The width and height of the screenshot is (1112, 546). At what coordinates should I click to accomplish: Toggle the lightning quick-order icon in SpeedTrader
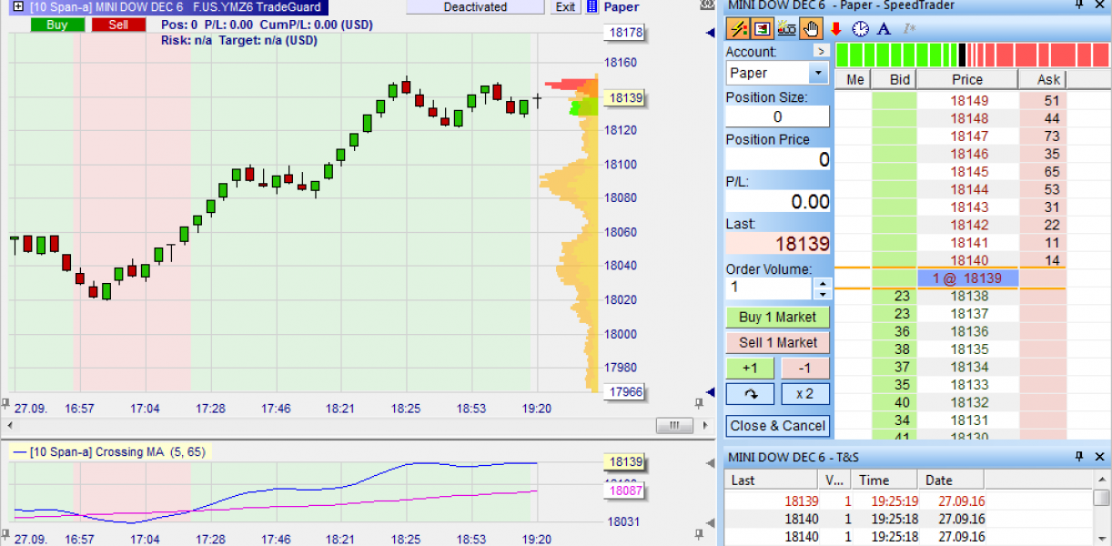739,29
